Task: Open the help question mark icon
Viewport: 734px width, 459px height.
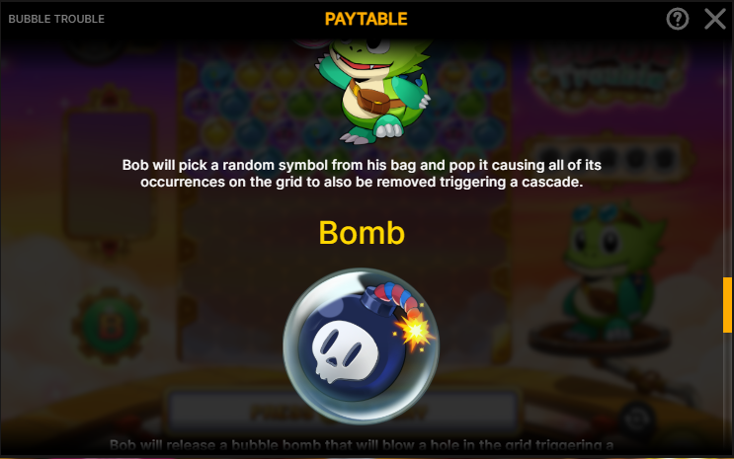Action: point(678,19)
